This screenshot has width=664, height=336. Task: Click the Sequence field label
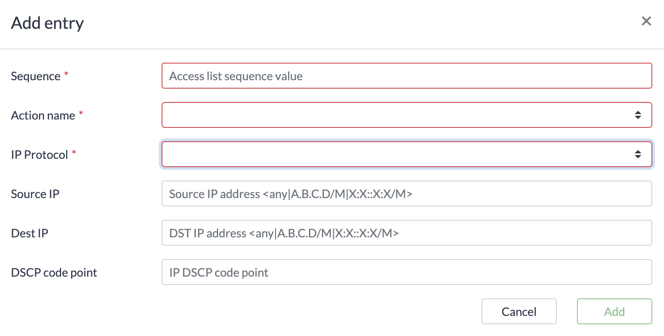pos(36,76)
